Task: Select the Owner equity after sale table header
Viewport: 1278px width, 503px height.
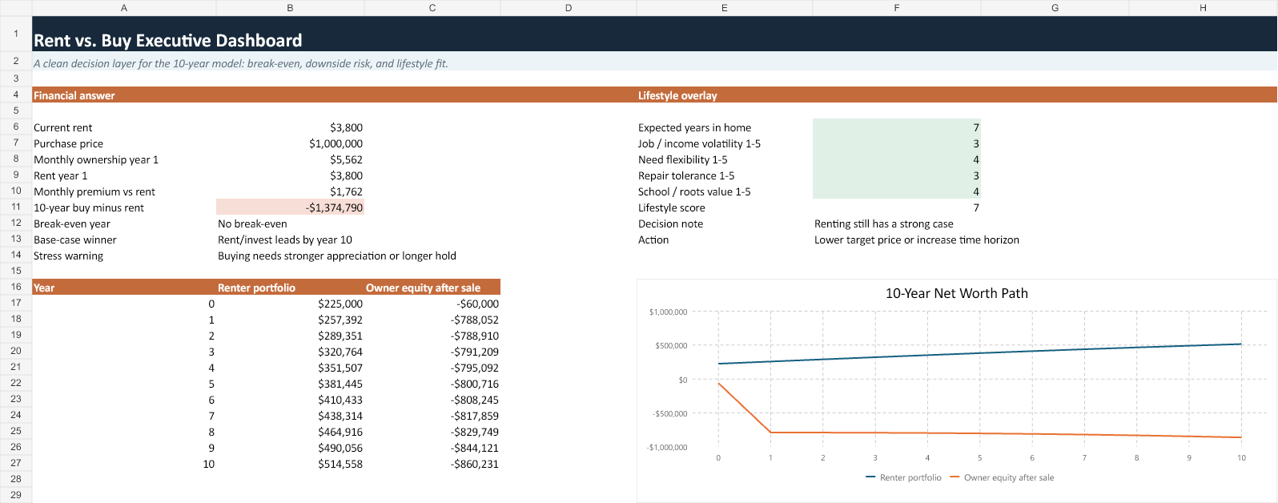Action: [x=432, y=288]
